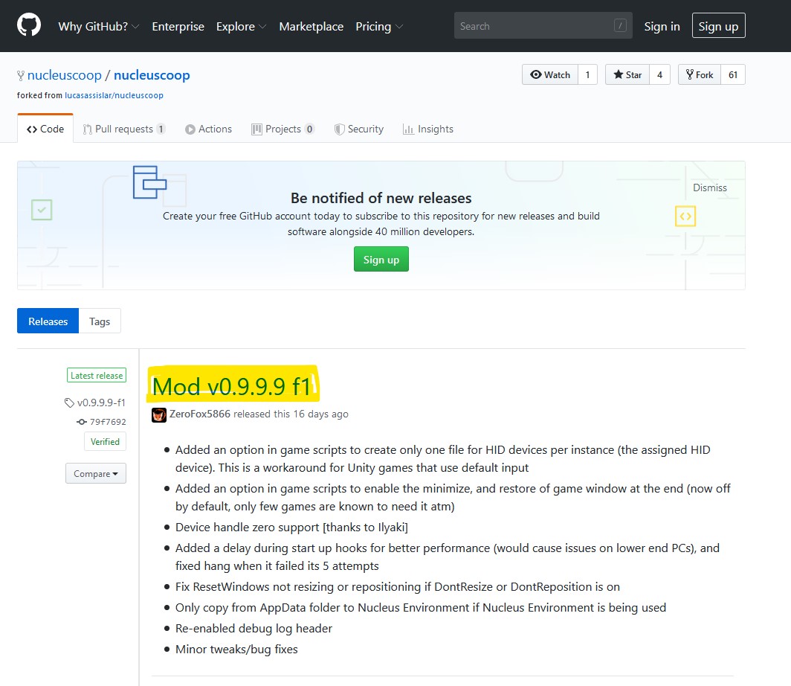Open the Pull requests tab
The height and width of the screenshot is (686, 791).
coord(124,129)
